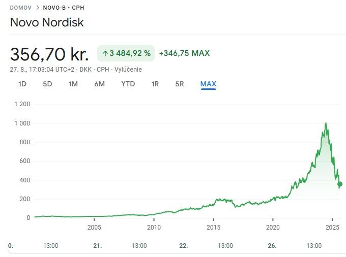This screenshot has width=346, height=257.
Task: Show the 5R five-year range
Action: 180,84
